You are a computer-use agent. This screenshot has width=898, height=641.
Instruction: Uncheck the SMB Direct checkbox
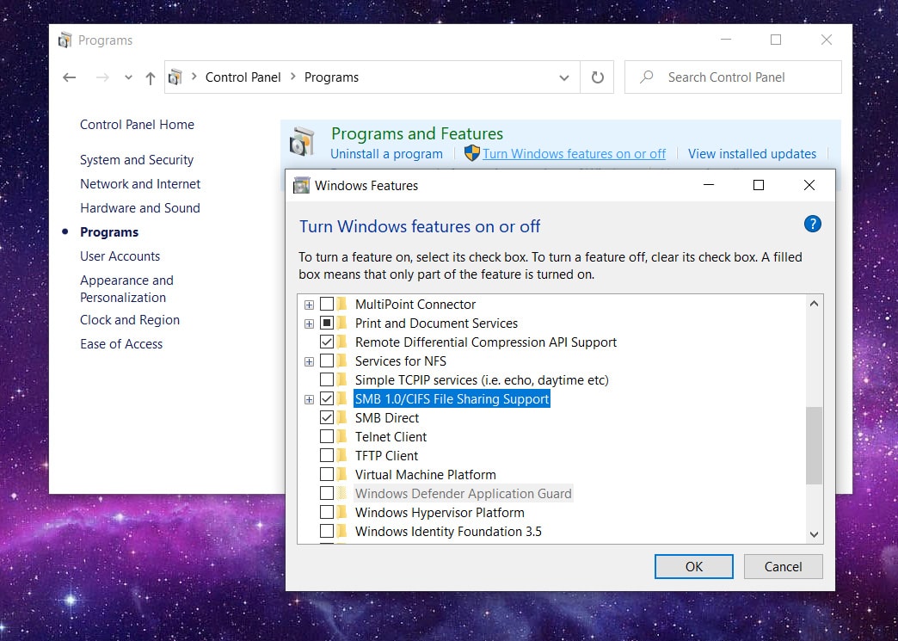[327, 417]
